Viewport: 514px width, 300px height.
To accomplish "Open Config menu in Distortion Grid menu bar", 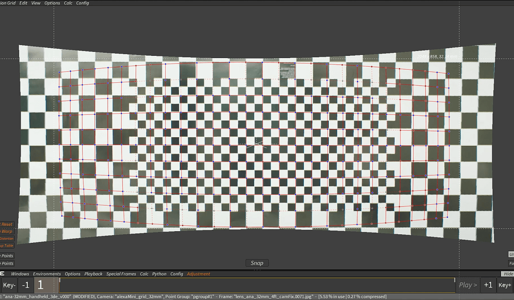I will [82, 3].
